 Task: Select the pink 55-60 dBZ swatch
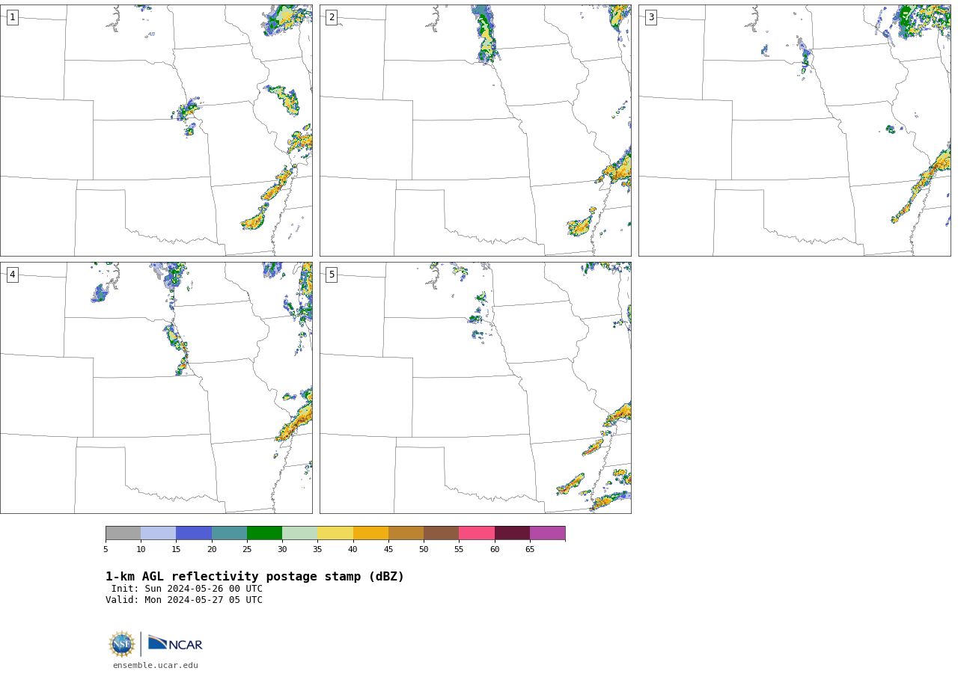coord(477,533)
